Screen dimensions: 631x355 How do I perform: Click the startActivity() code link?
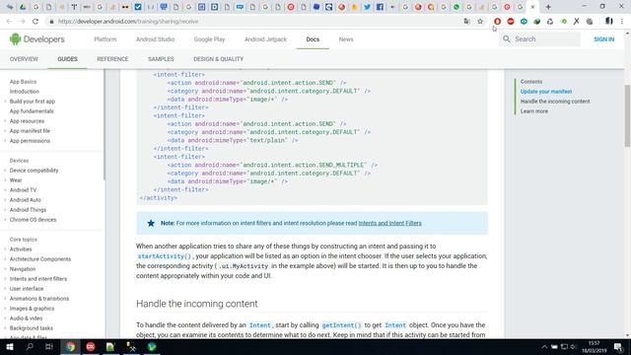click(165, 256)
